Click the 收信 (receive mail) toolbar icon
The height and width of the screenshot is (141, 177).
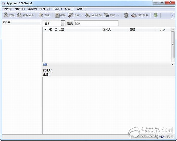click(6, 15)
